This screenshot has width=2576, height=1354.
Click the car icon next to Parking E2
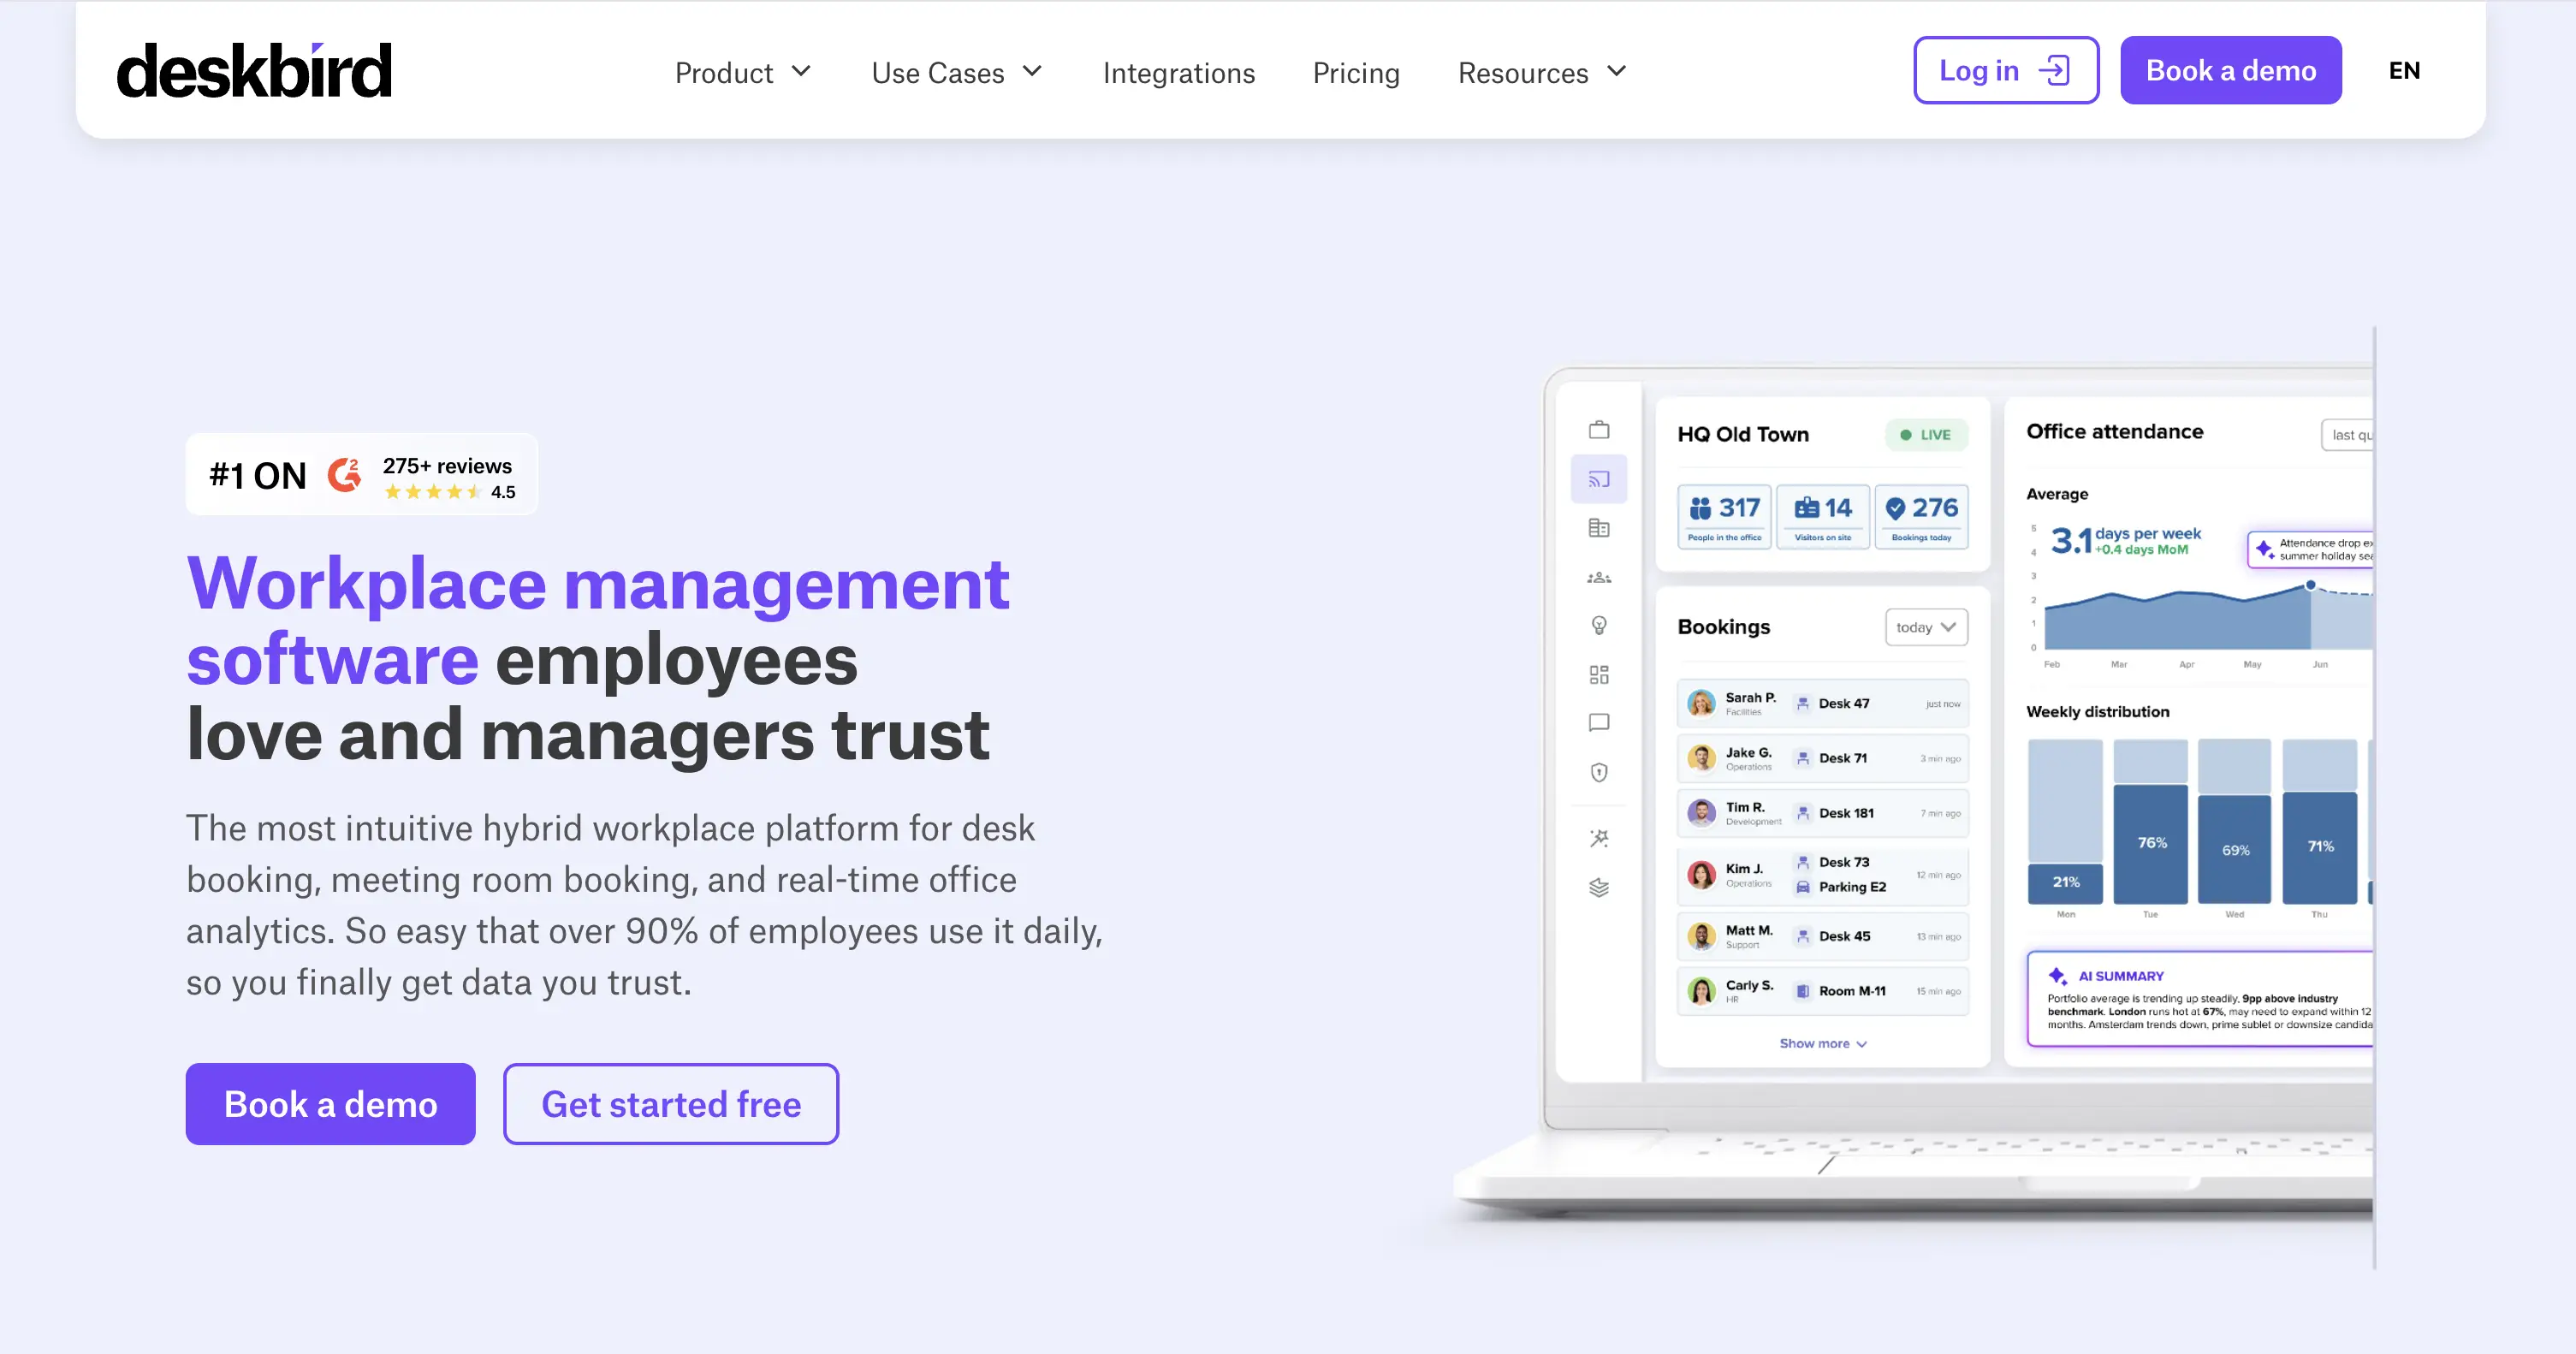click(1802, 887)
